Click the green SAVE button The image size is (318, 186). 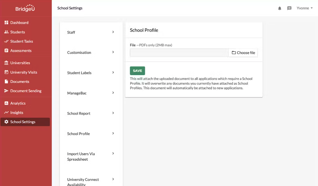pyautogui.click(x=138, y=71)
